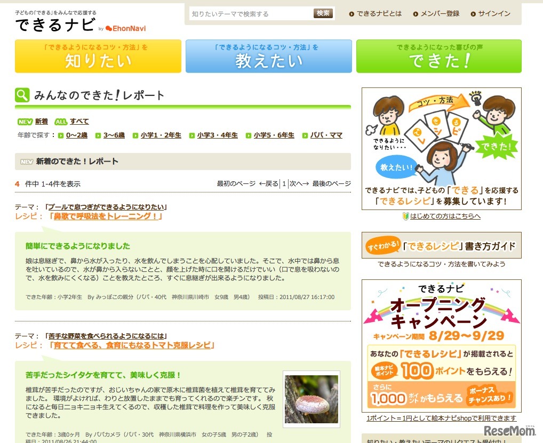Show すべて reports link

point(79,122)
